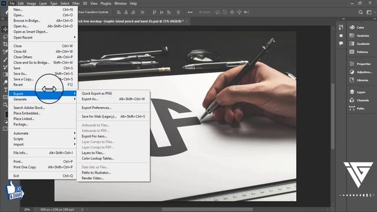Open the Color panel icon

352,28
